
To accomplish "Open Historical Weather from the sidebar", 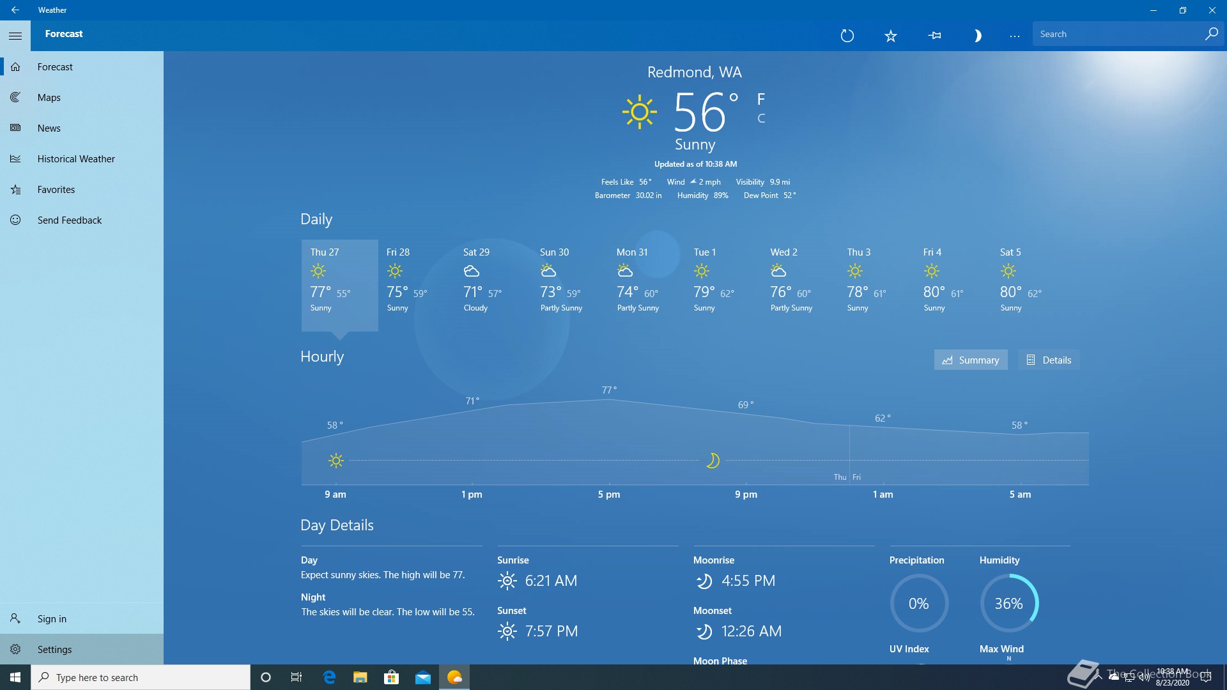I will point(82,159).
